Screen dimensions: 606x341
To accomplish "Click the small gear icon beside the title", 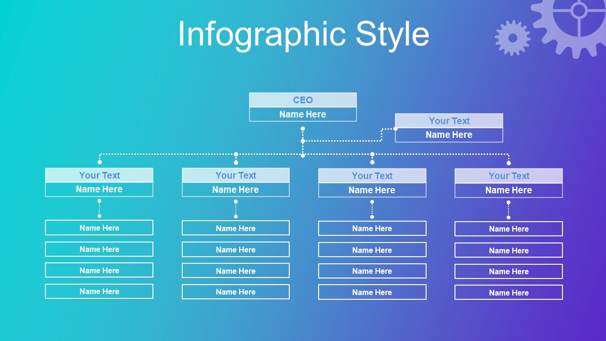I will click(513, 38).
